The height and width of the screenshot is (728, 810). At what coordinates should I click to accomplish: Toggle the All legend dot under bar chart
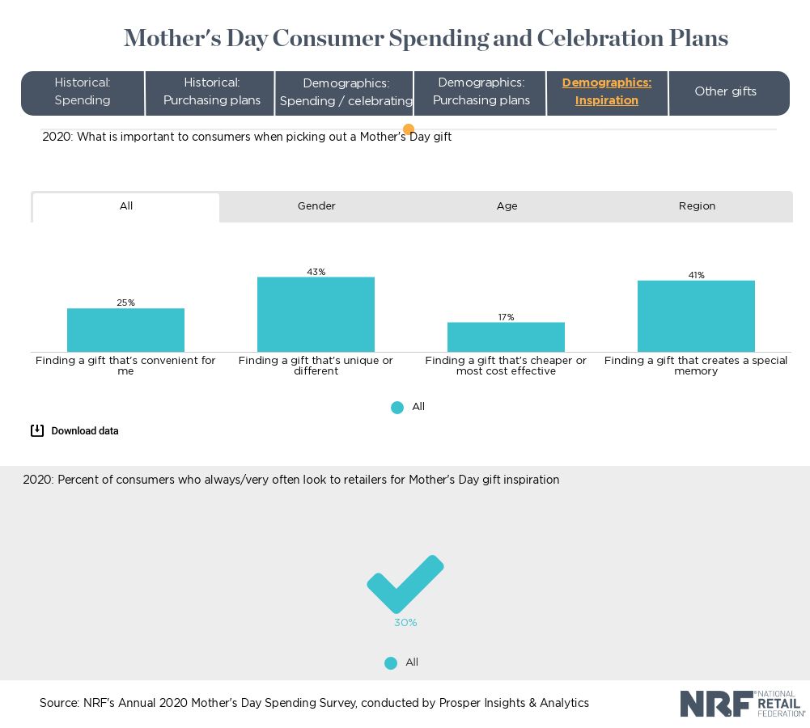tap(397, 408)
